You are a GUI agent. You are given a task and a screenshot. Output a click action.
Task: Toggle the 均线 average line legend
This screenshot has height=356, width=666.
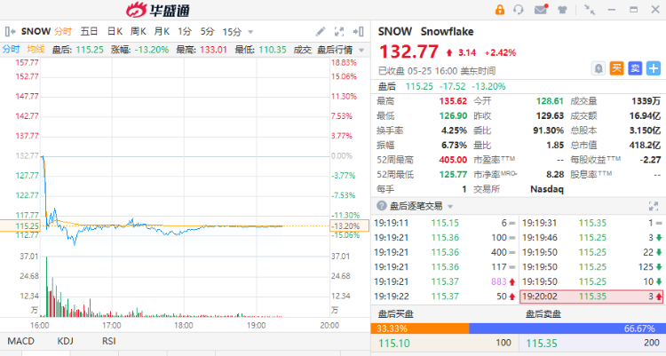click(36, 50)
